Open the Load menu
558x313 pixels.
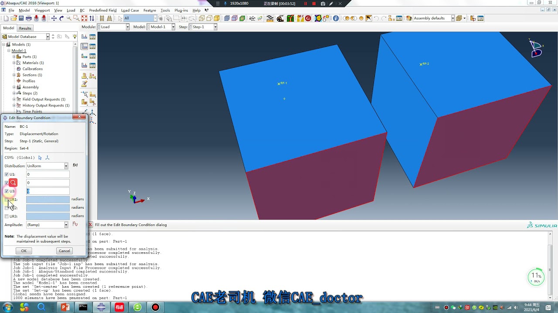pos(71,10)
